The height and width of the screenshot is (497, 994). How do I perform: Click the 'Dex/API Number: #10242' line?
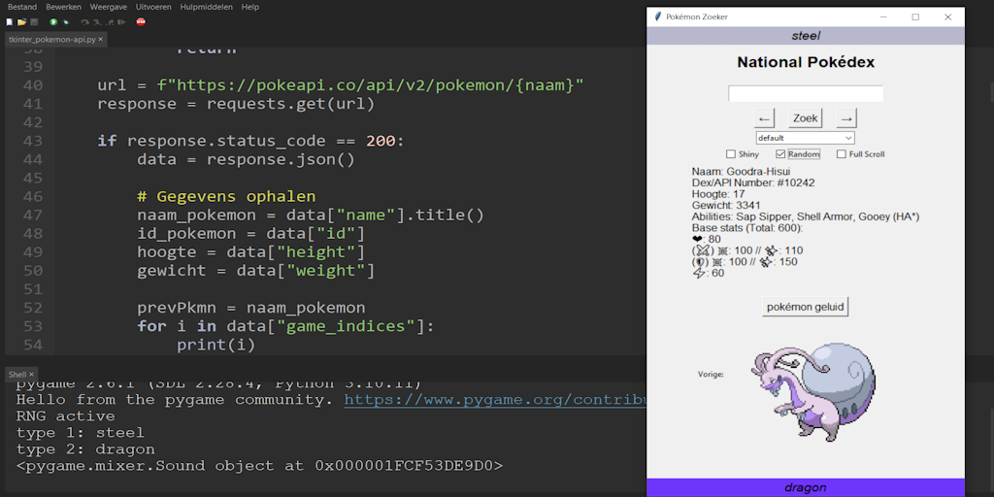[753, 182]
